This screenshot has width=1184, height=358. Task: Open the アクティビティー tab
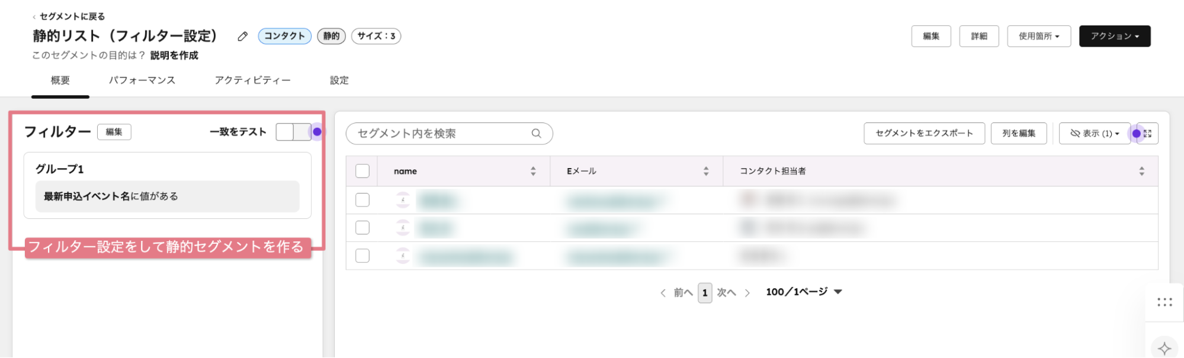(252, 80)
